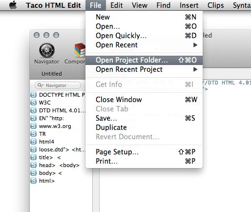Click the S icon beside body> <
The width and height of the screenshot is (251, 212).
pos(34,173)
